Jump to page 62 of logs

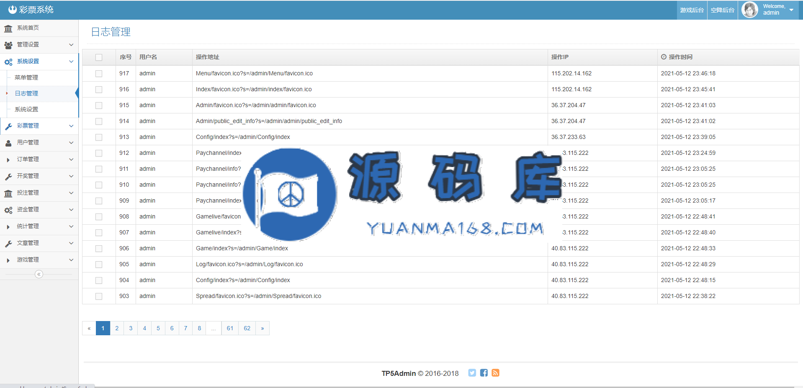247,328
